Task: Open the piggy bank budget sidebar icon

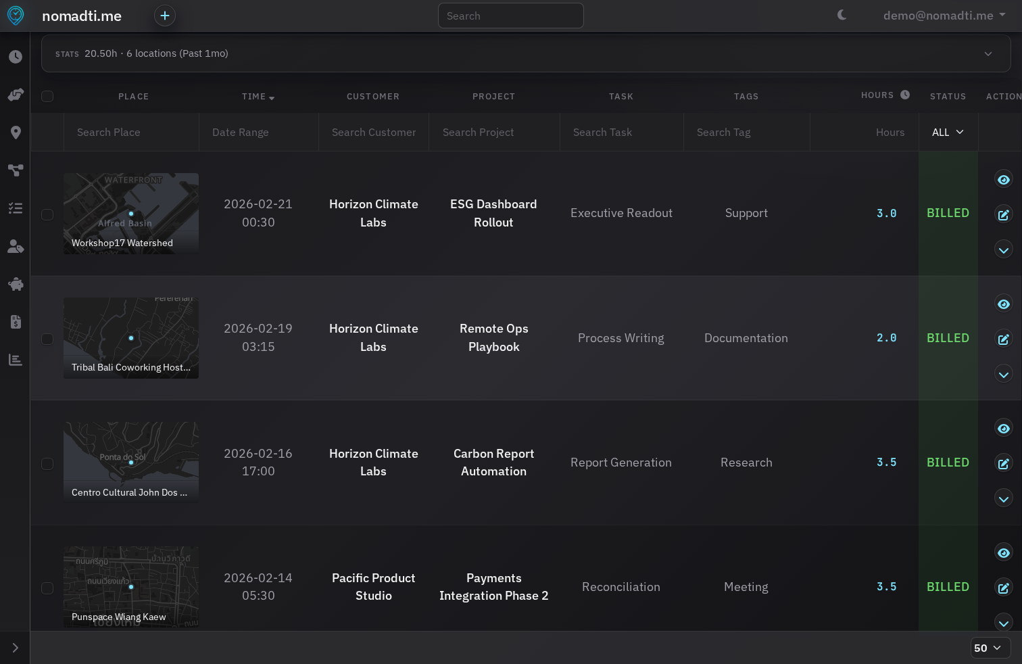Action: click(15, 284)
